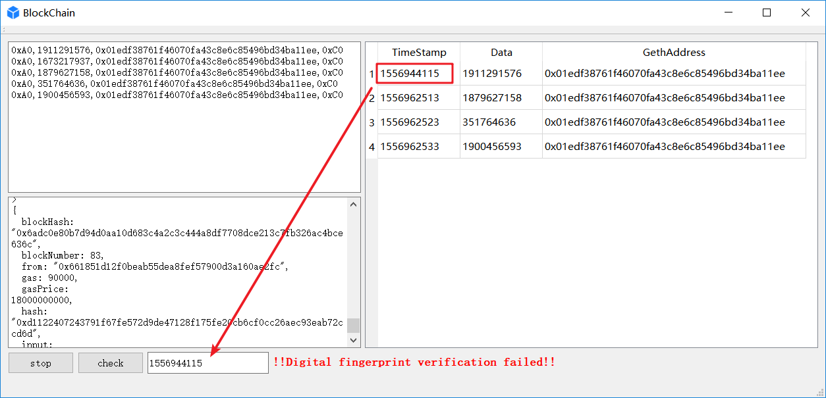Click the JSON log scrollbar up arrow
826x398 pixels.
click(354, 204)
